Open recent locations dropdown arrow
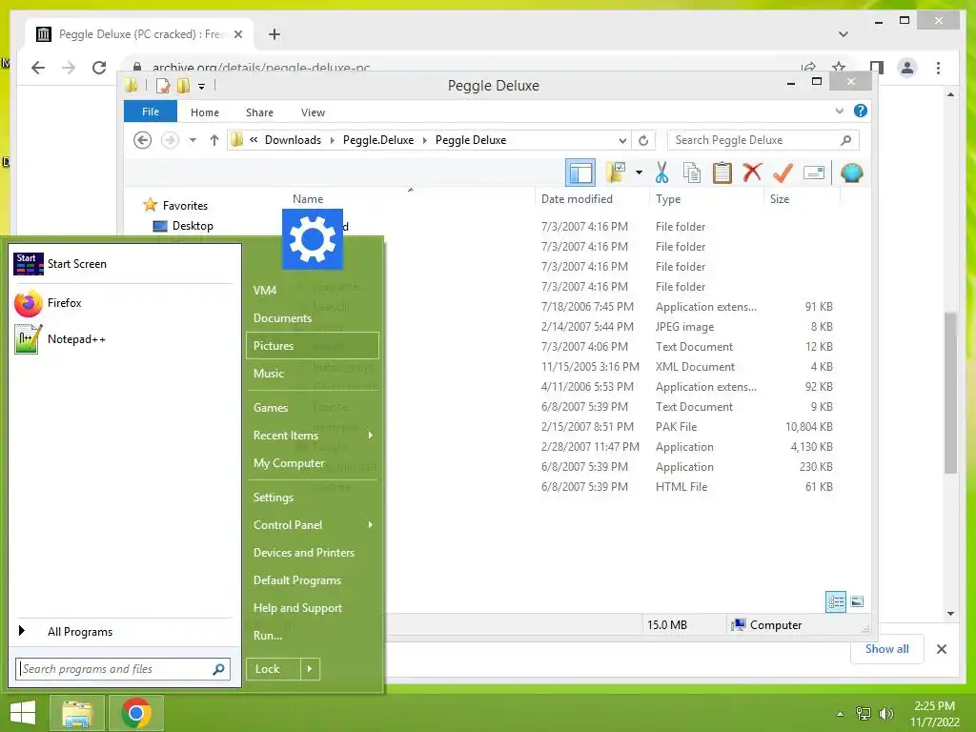The width and height of the screenshot is (976, 732). 193,140
